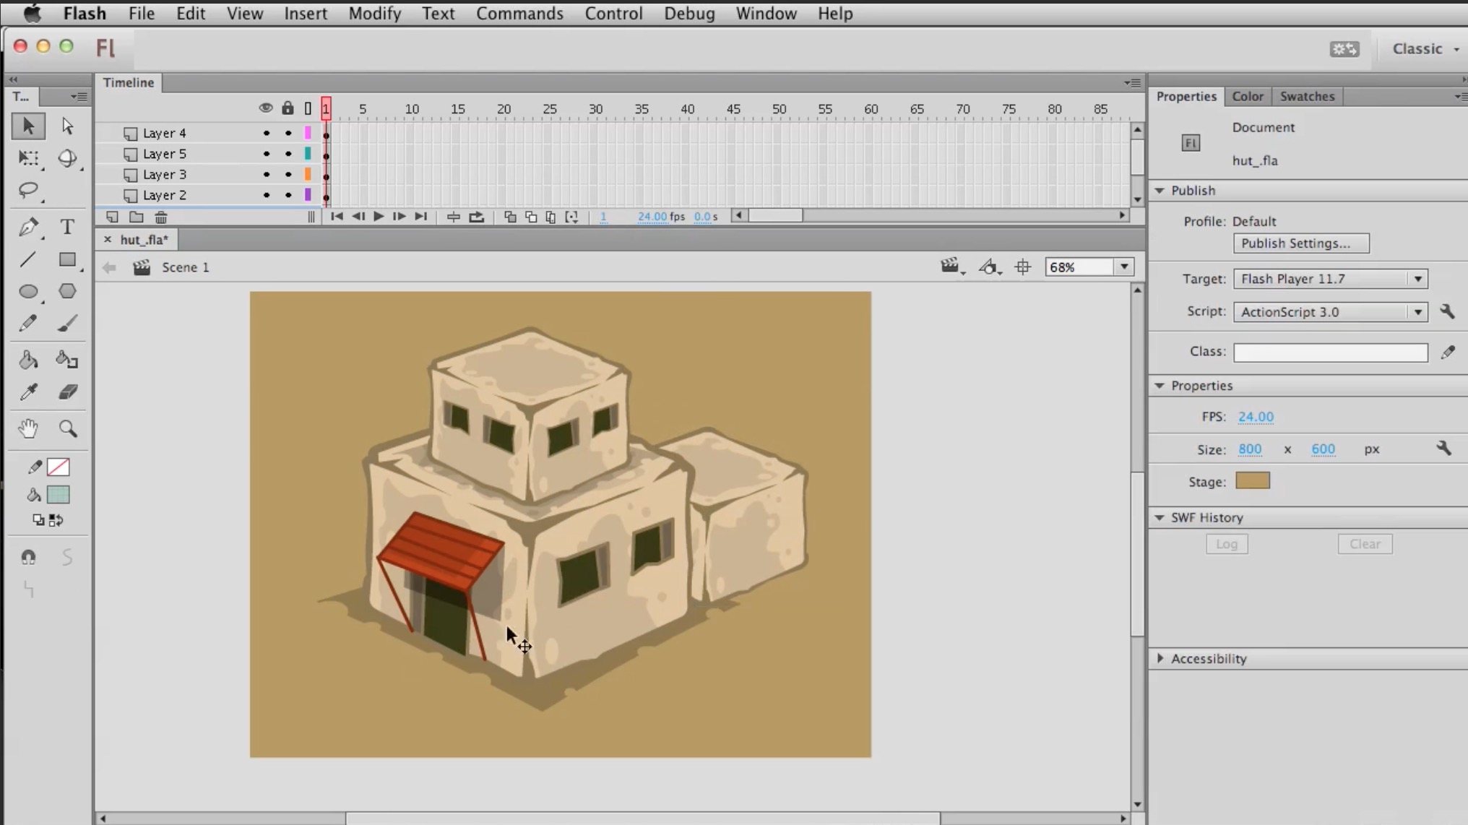Select the Subselection tool
1468x825 pixels.
[x=67, y=125]
